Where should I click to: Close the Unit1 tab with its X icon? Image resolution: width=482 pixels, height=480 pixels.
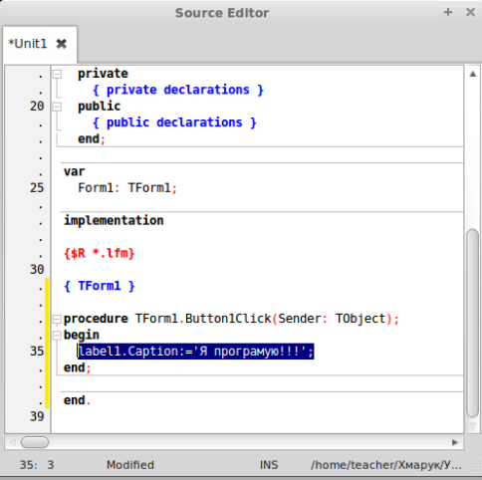pos(62,44)
